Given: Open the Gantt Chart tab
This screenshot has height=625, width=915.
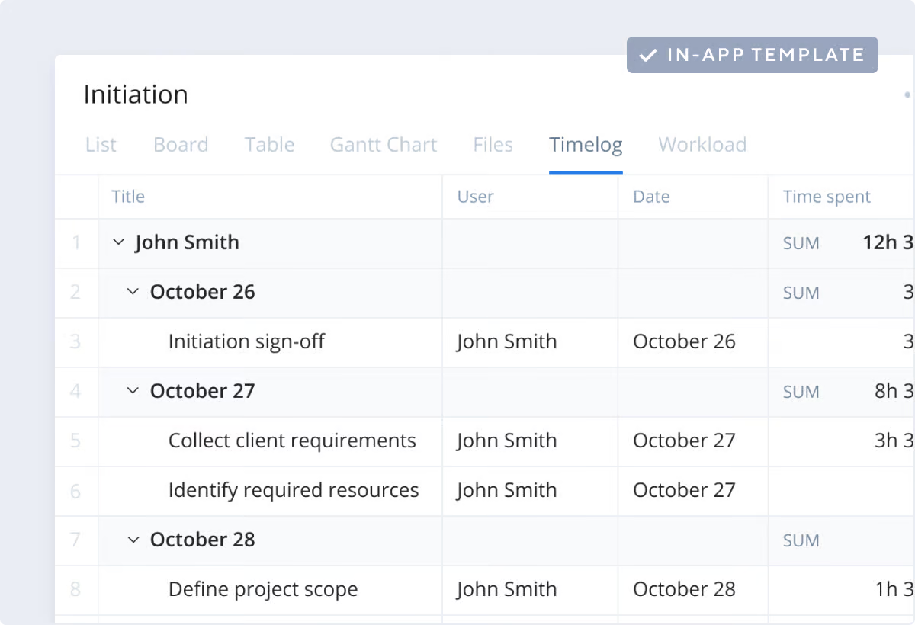Looking at the screenshot, I should click(384, 145).
